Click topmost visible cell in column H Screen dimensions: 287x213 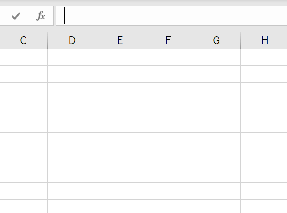click(264, 58)
